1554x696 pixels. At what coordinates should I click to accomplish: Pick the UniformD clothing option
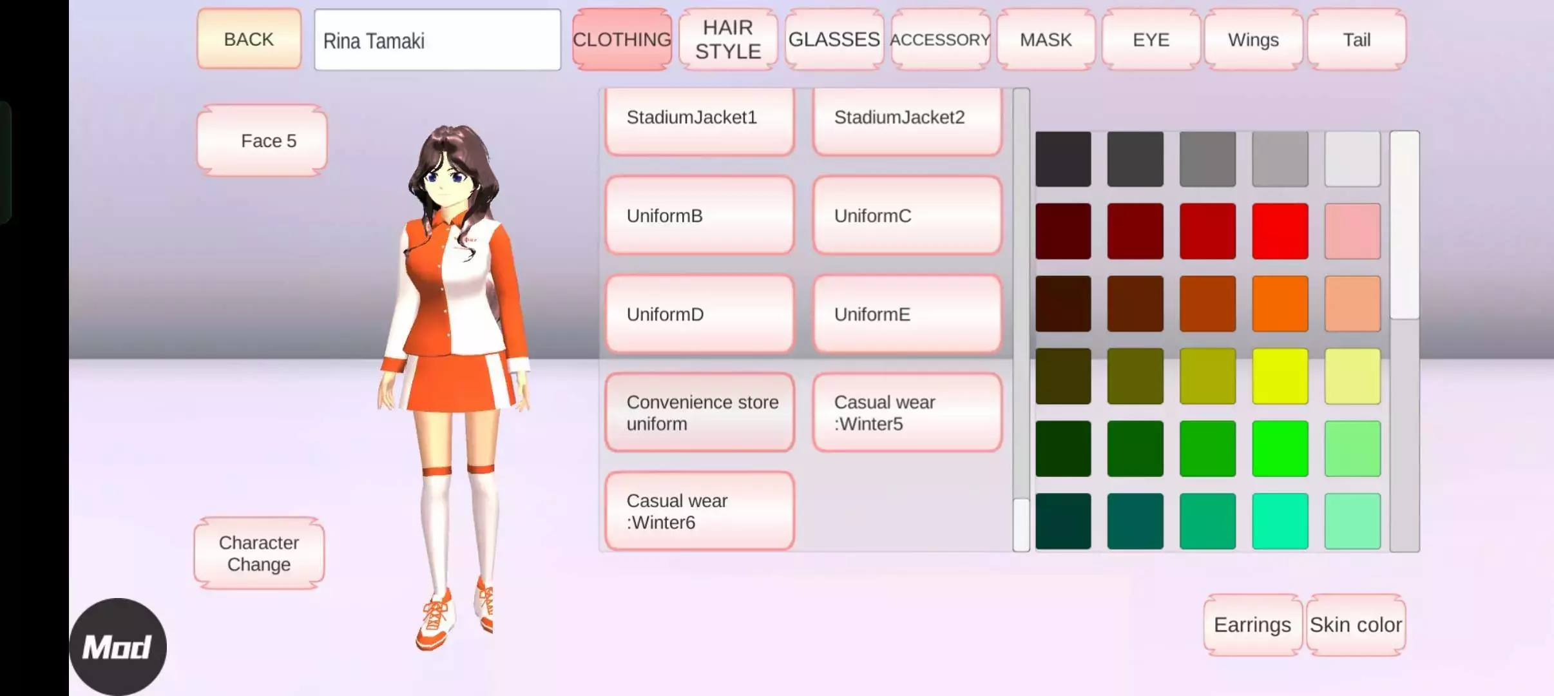[700, 314]
